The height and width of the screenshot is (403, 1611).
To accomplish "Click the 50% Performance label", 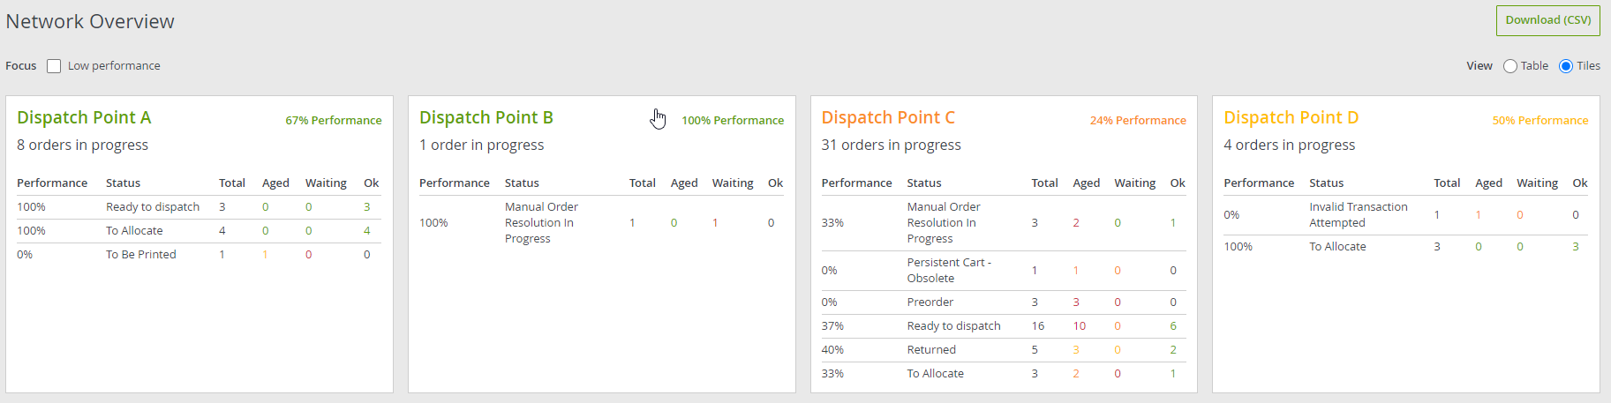I will click(x=1539, y=120).
